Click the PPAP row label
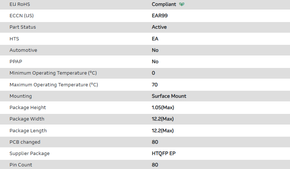 pyautogui.click(x=16, y=62)
